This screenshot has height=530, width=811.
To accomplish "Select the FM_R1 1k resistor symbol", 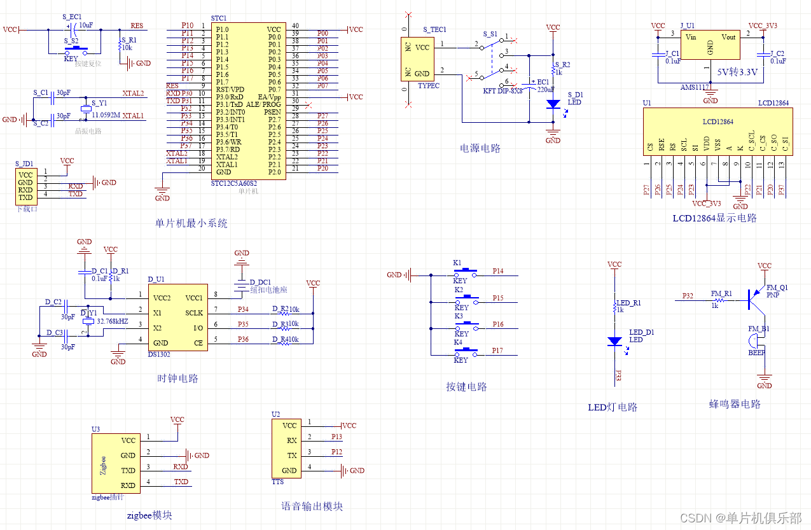I will (x=719, y=301).
